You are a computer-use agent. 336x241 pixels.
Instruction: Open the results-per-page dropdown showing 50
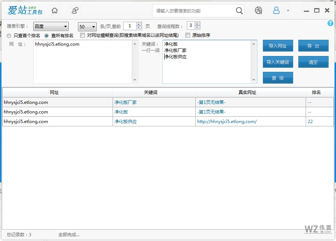(87, 26)
